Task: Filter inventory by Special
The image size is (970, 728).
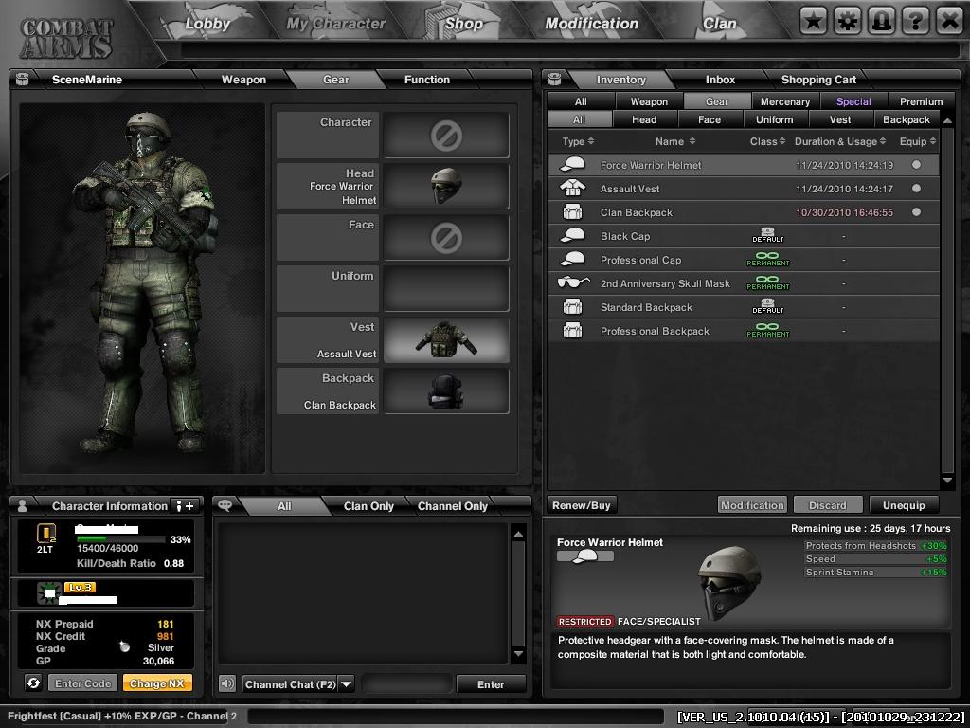Action: (x=853, y=101)
